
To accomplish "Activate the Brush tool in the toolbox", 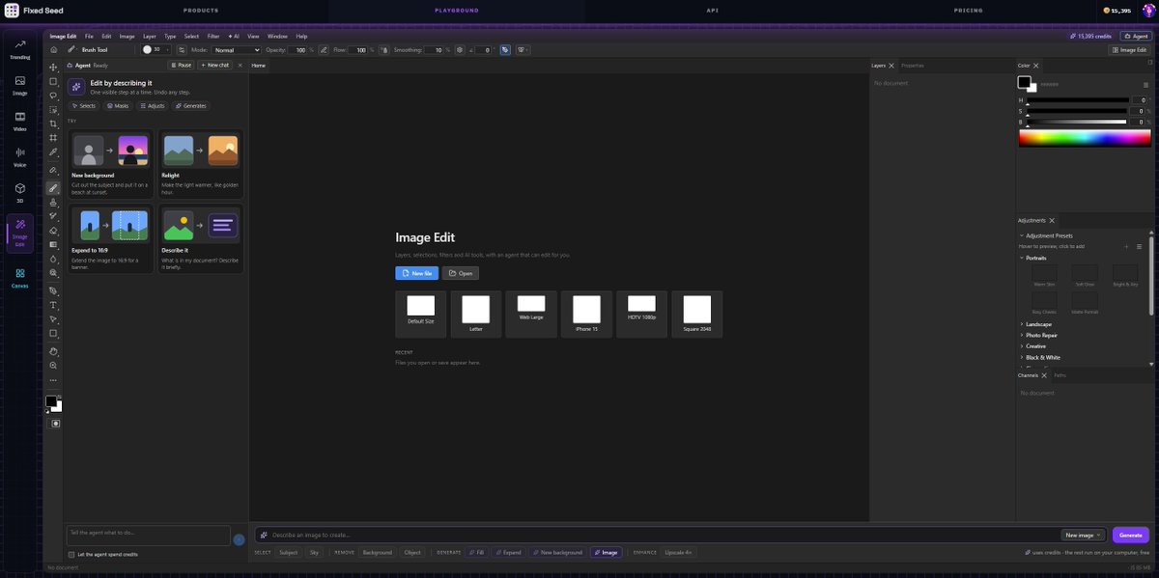I will 53,188.
